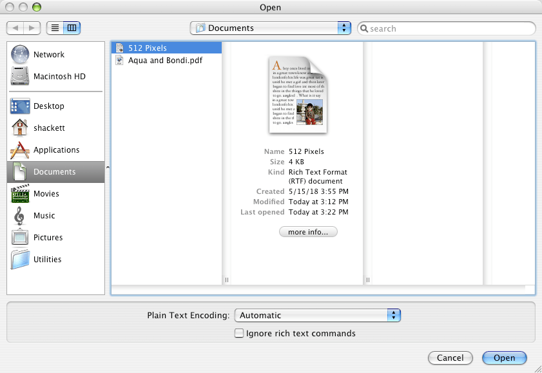Image resolution: width=542 pixels, height=373 pixels.
Task: Click the Open button
Action: pos(505,358)
